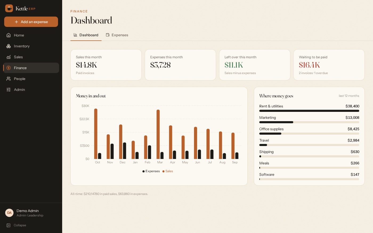
Task: Click the Collapse sidebar panel icon
Action: pyautogui.click(x=9, y=225)
